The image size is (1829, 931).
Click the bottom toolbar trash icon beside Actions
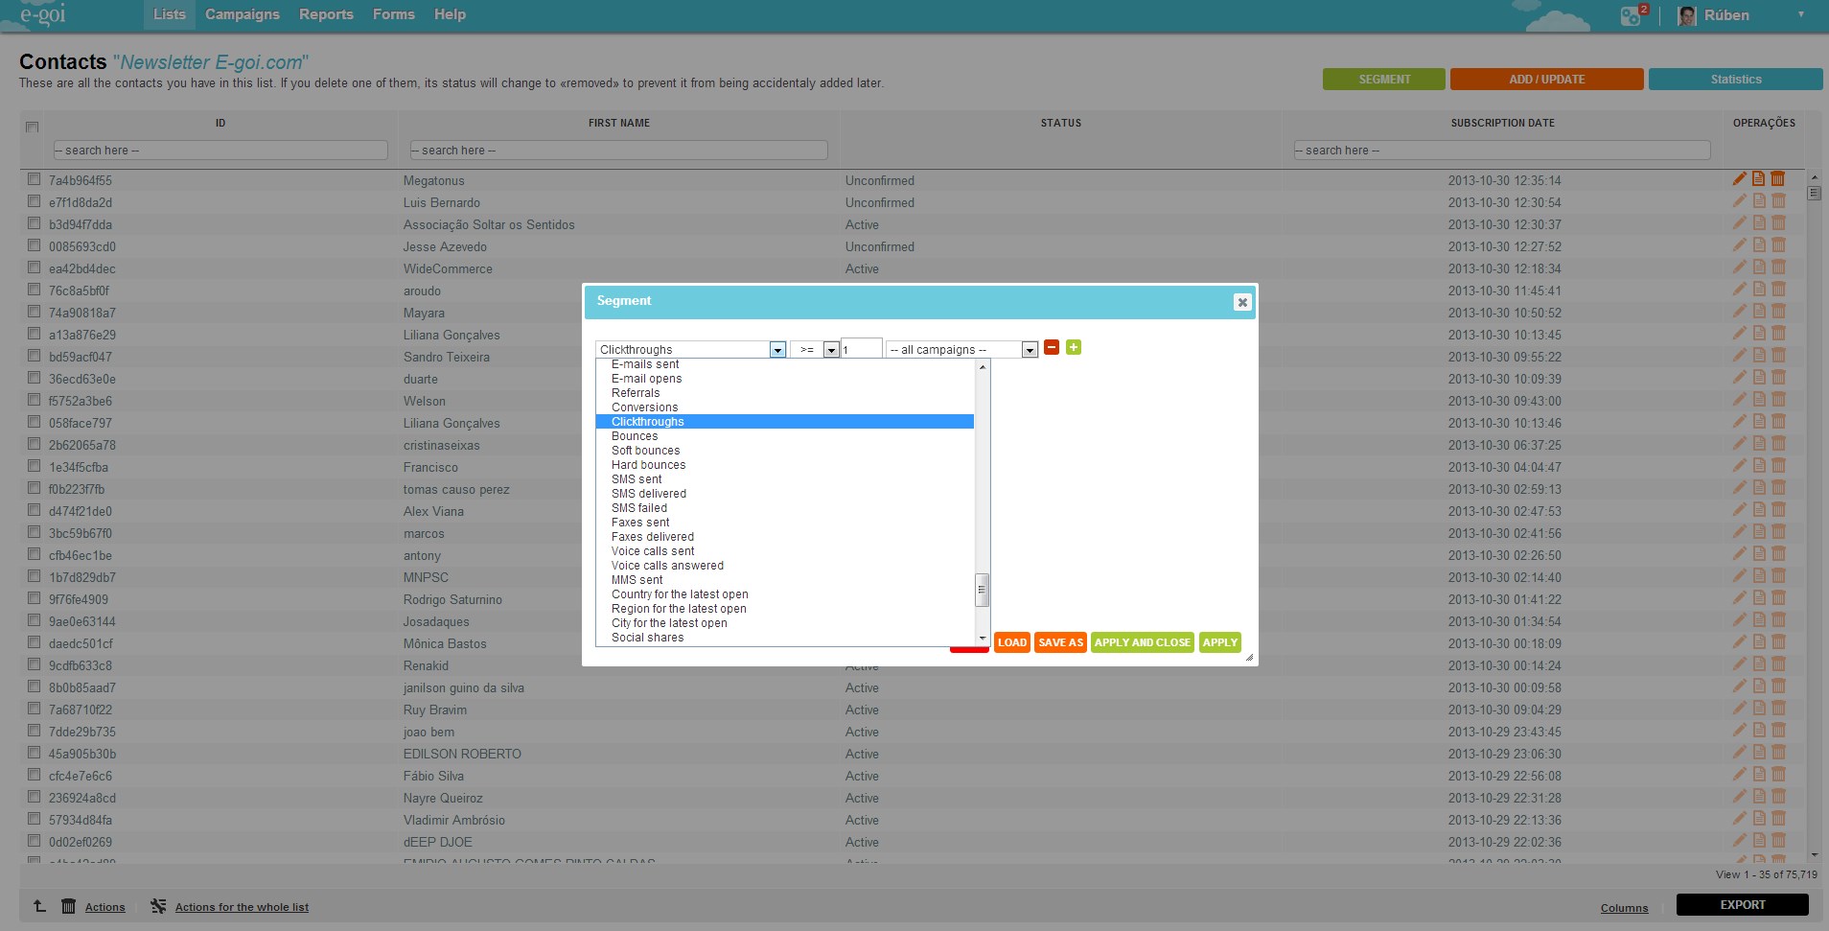coord(69,906)
